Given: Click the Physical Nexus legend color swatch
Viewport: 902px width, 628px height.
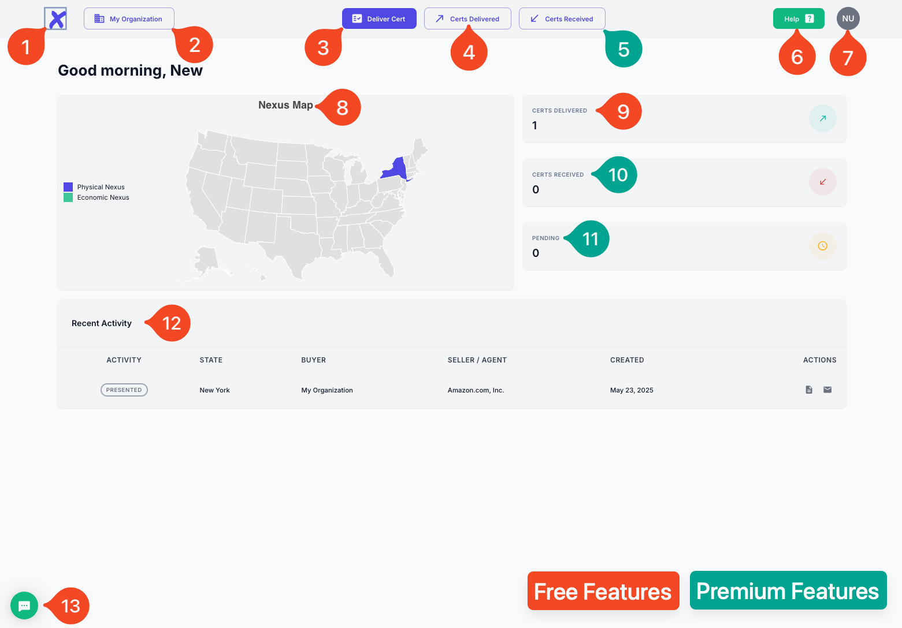Looking at the screenshot, I should [68, 187].
